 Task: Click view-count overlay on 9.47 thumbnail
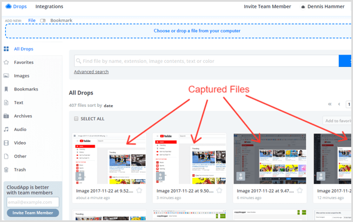coord(241,176)
